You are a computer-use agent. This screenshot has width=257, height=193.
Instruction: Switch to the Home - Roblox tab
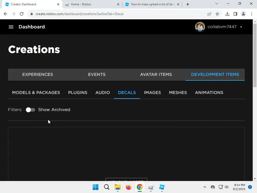coord(92,4)
